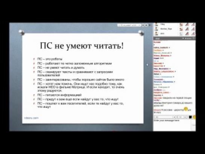Screen dimensions: 205x154
Task: Click the first status icon of the top attendee
Action: tap(181, 24)
